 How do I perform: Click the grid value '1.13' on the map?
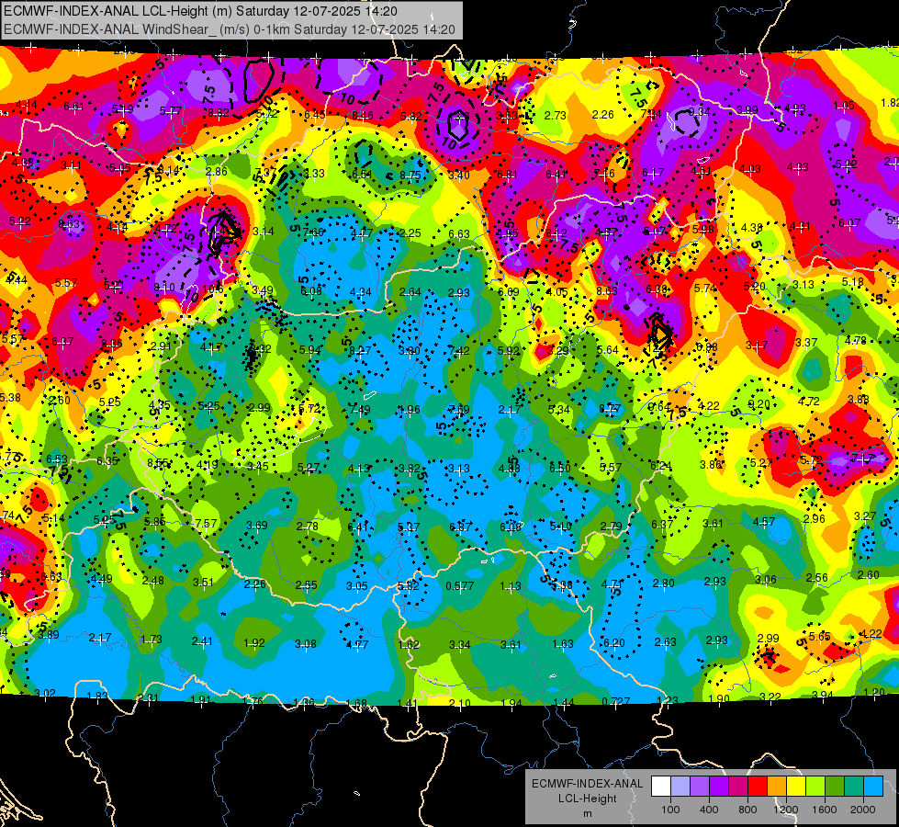click(511, 586)
